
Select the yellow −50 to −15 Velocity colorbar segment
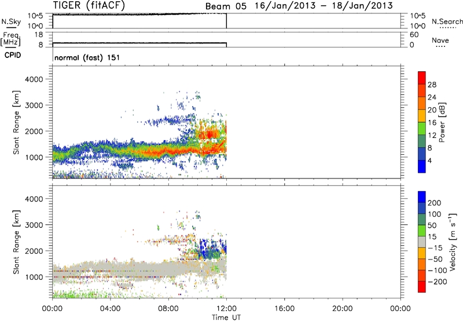[x=422, y=253]
